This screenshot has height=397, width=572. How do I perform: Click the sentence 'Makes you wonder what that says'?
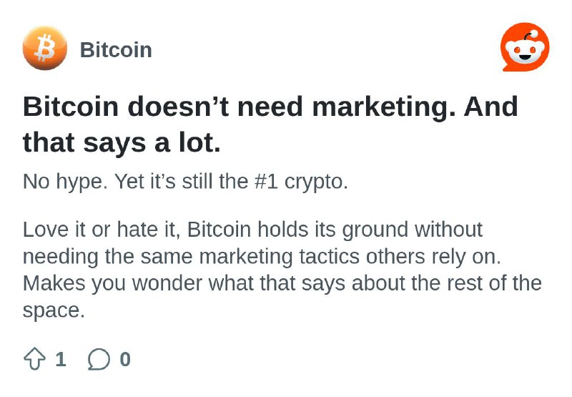click(184, 283)
